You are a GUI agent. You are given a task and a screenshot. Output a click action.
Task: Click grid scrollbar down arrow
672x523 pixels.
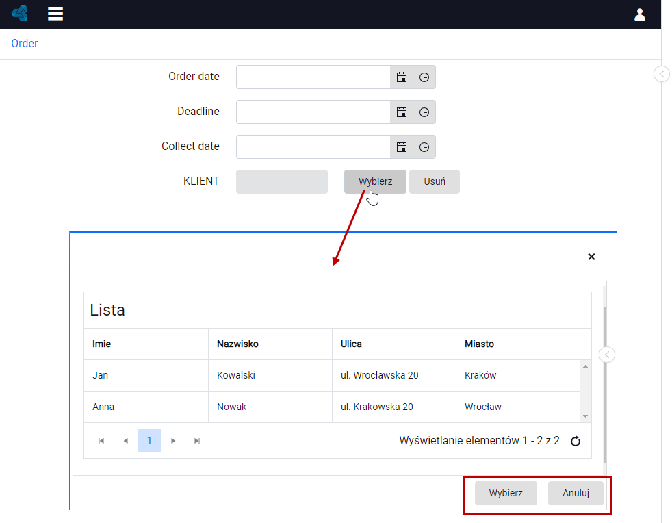coord(585,416)
